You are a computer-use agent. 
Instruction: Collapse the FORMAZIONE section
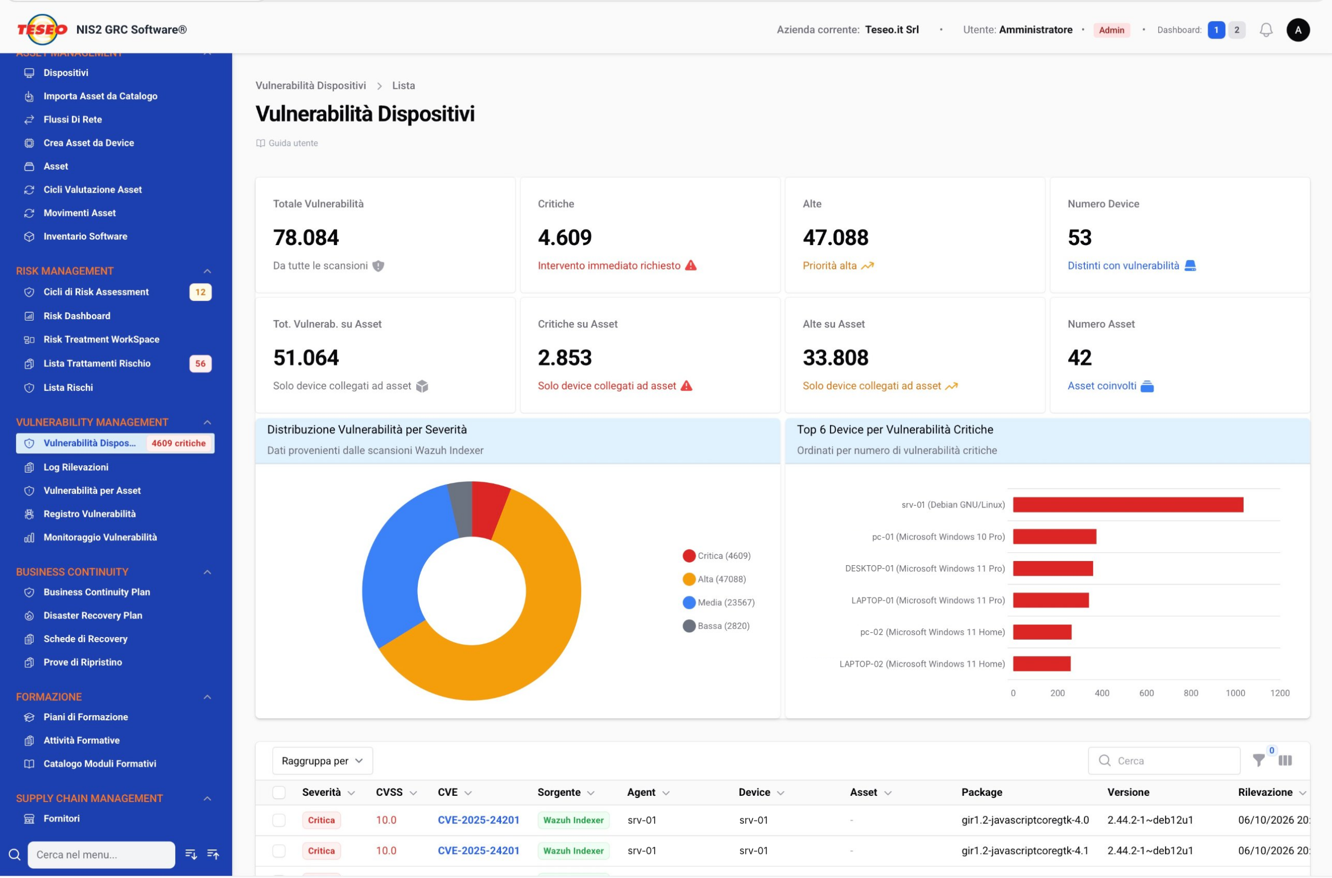click(207, 697)
